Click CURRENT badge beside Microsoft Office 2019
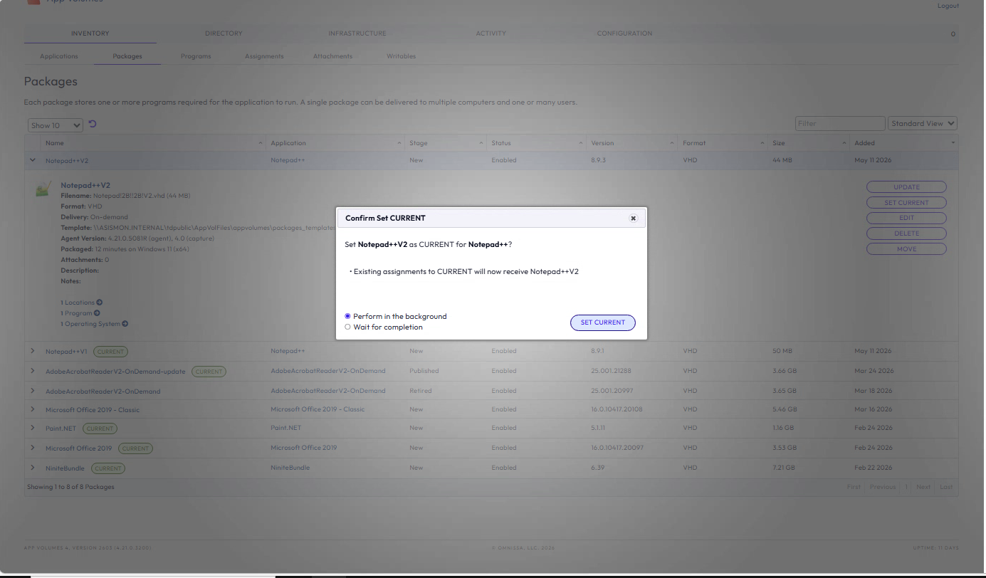 point(135,448)
